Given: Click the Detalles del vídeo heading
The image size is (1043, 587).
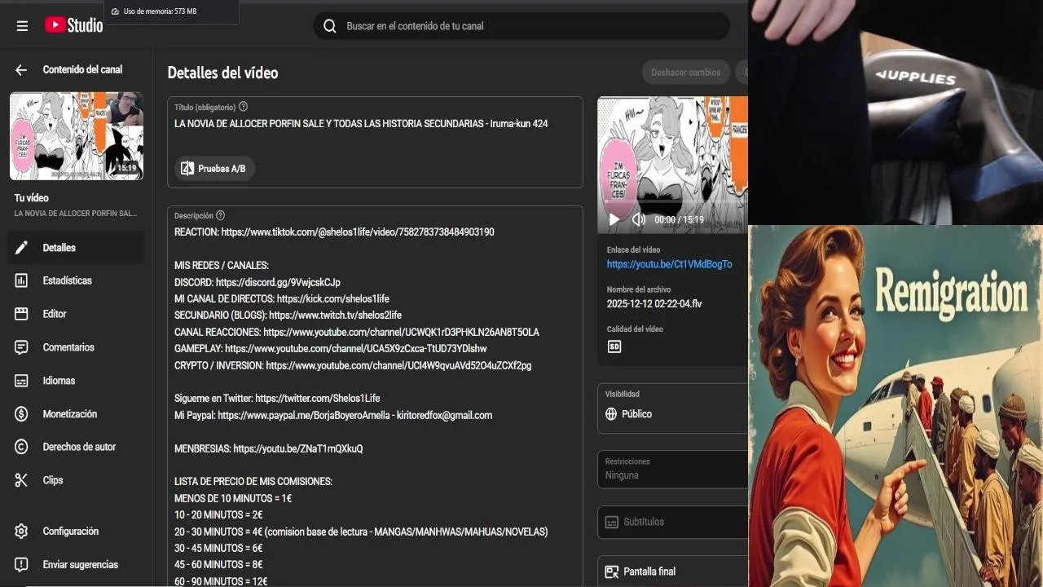Looking at the screenshot, I should pos(222,73).
